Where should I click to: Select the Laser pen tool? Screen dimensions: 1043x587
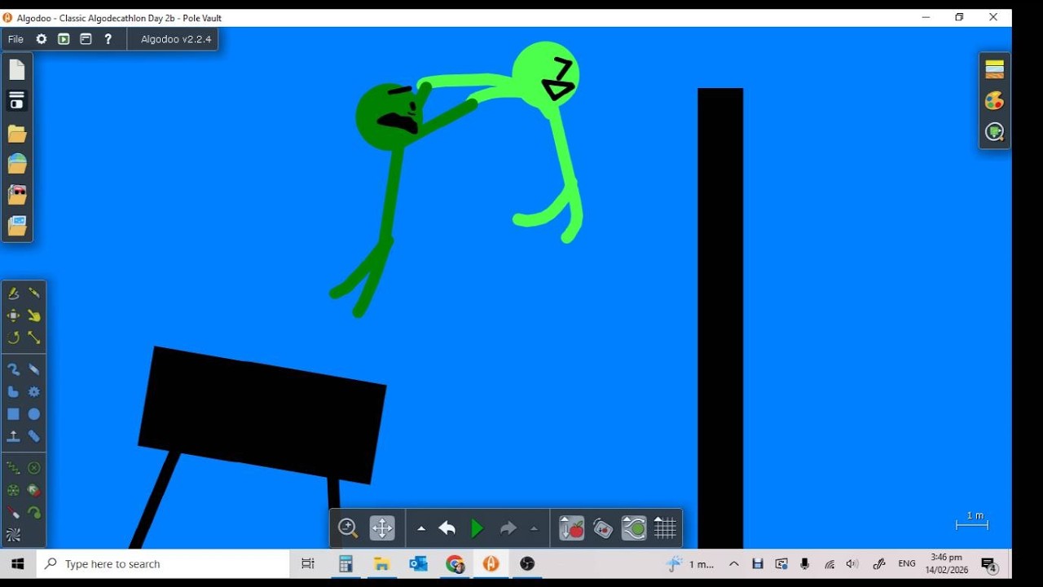click(x=13, y=513)
